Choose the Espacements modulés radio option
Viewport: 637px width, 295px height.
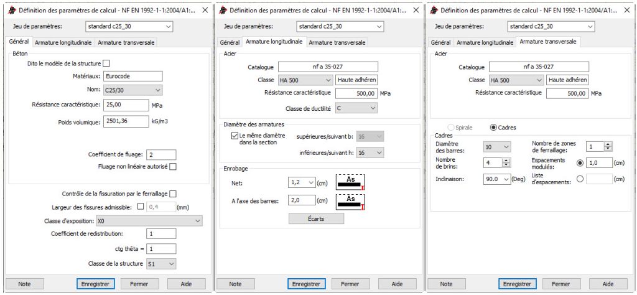[x=580, y=163]
